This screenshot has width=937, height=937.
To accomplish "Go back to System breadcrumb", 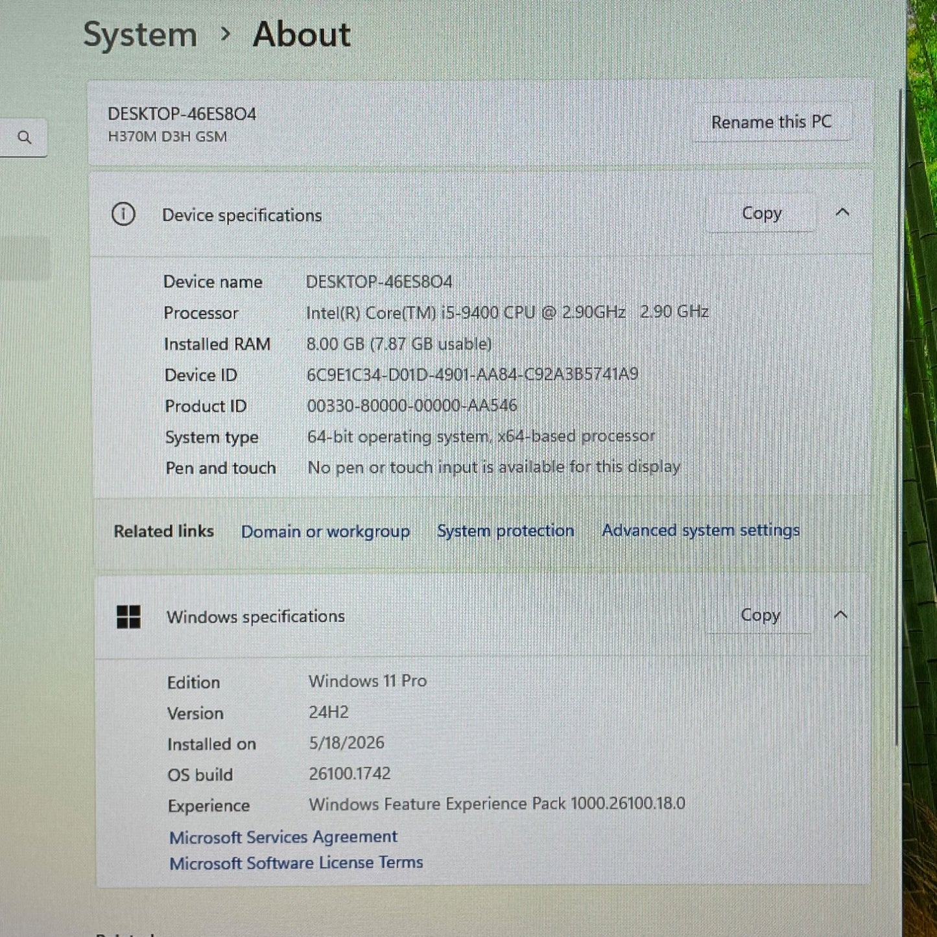I will coord(140,34).
